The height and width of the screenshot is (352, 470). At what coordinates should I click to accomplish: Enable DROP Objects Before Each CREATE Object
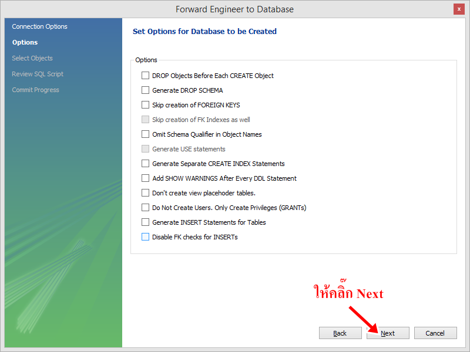[x=145, y=76]
